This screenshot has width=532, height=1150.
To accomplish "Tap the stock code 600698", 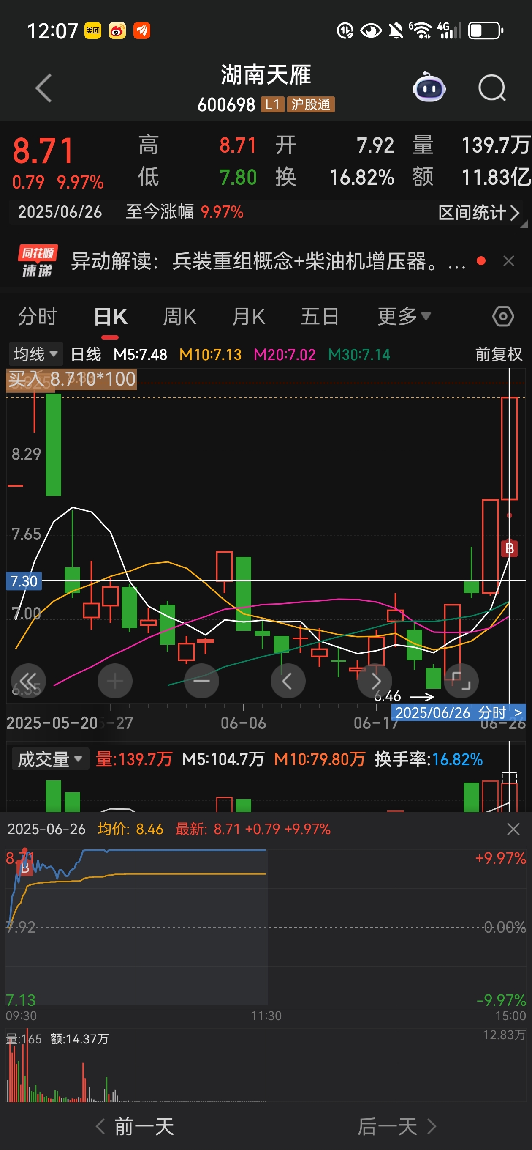I will [226, 105].
